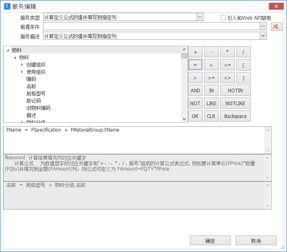Select the 名称 field in the tree

pos(31,86)
